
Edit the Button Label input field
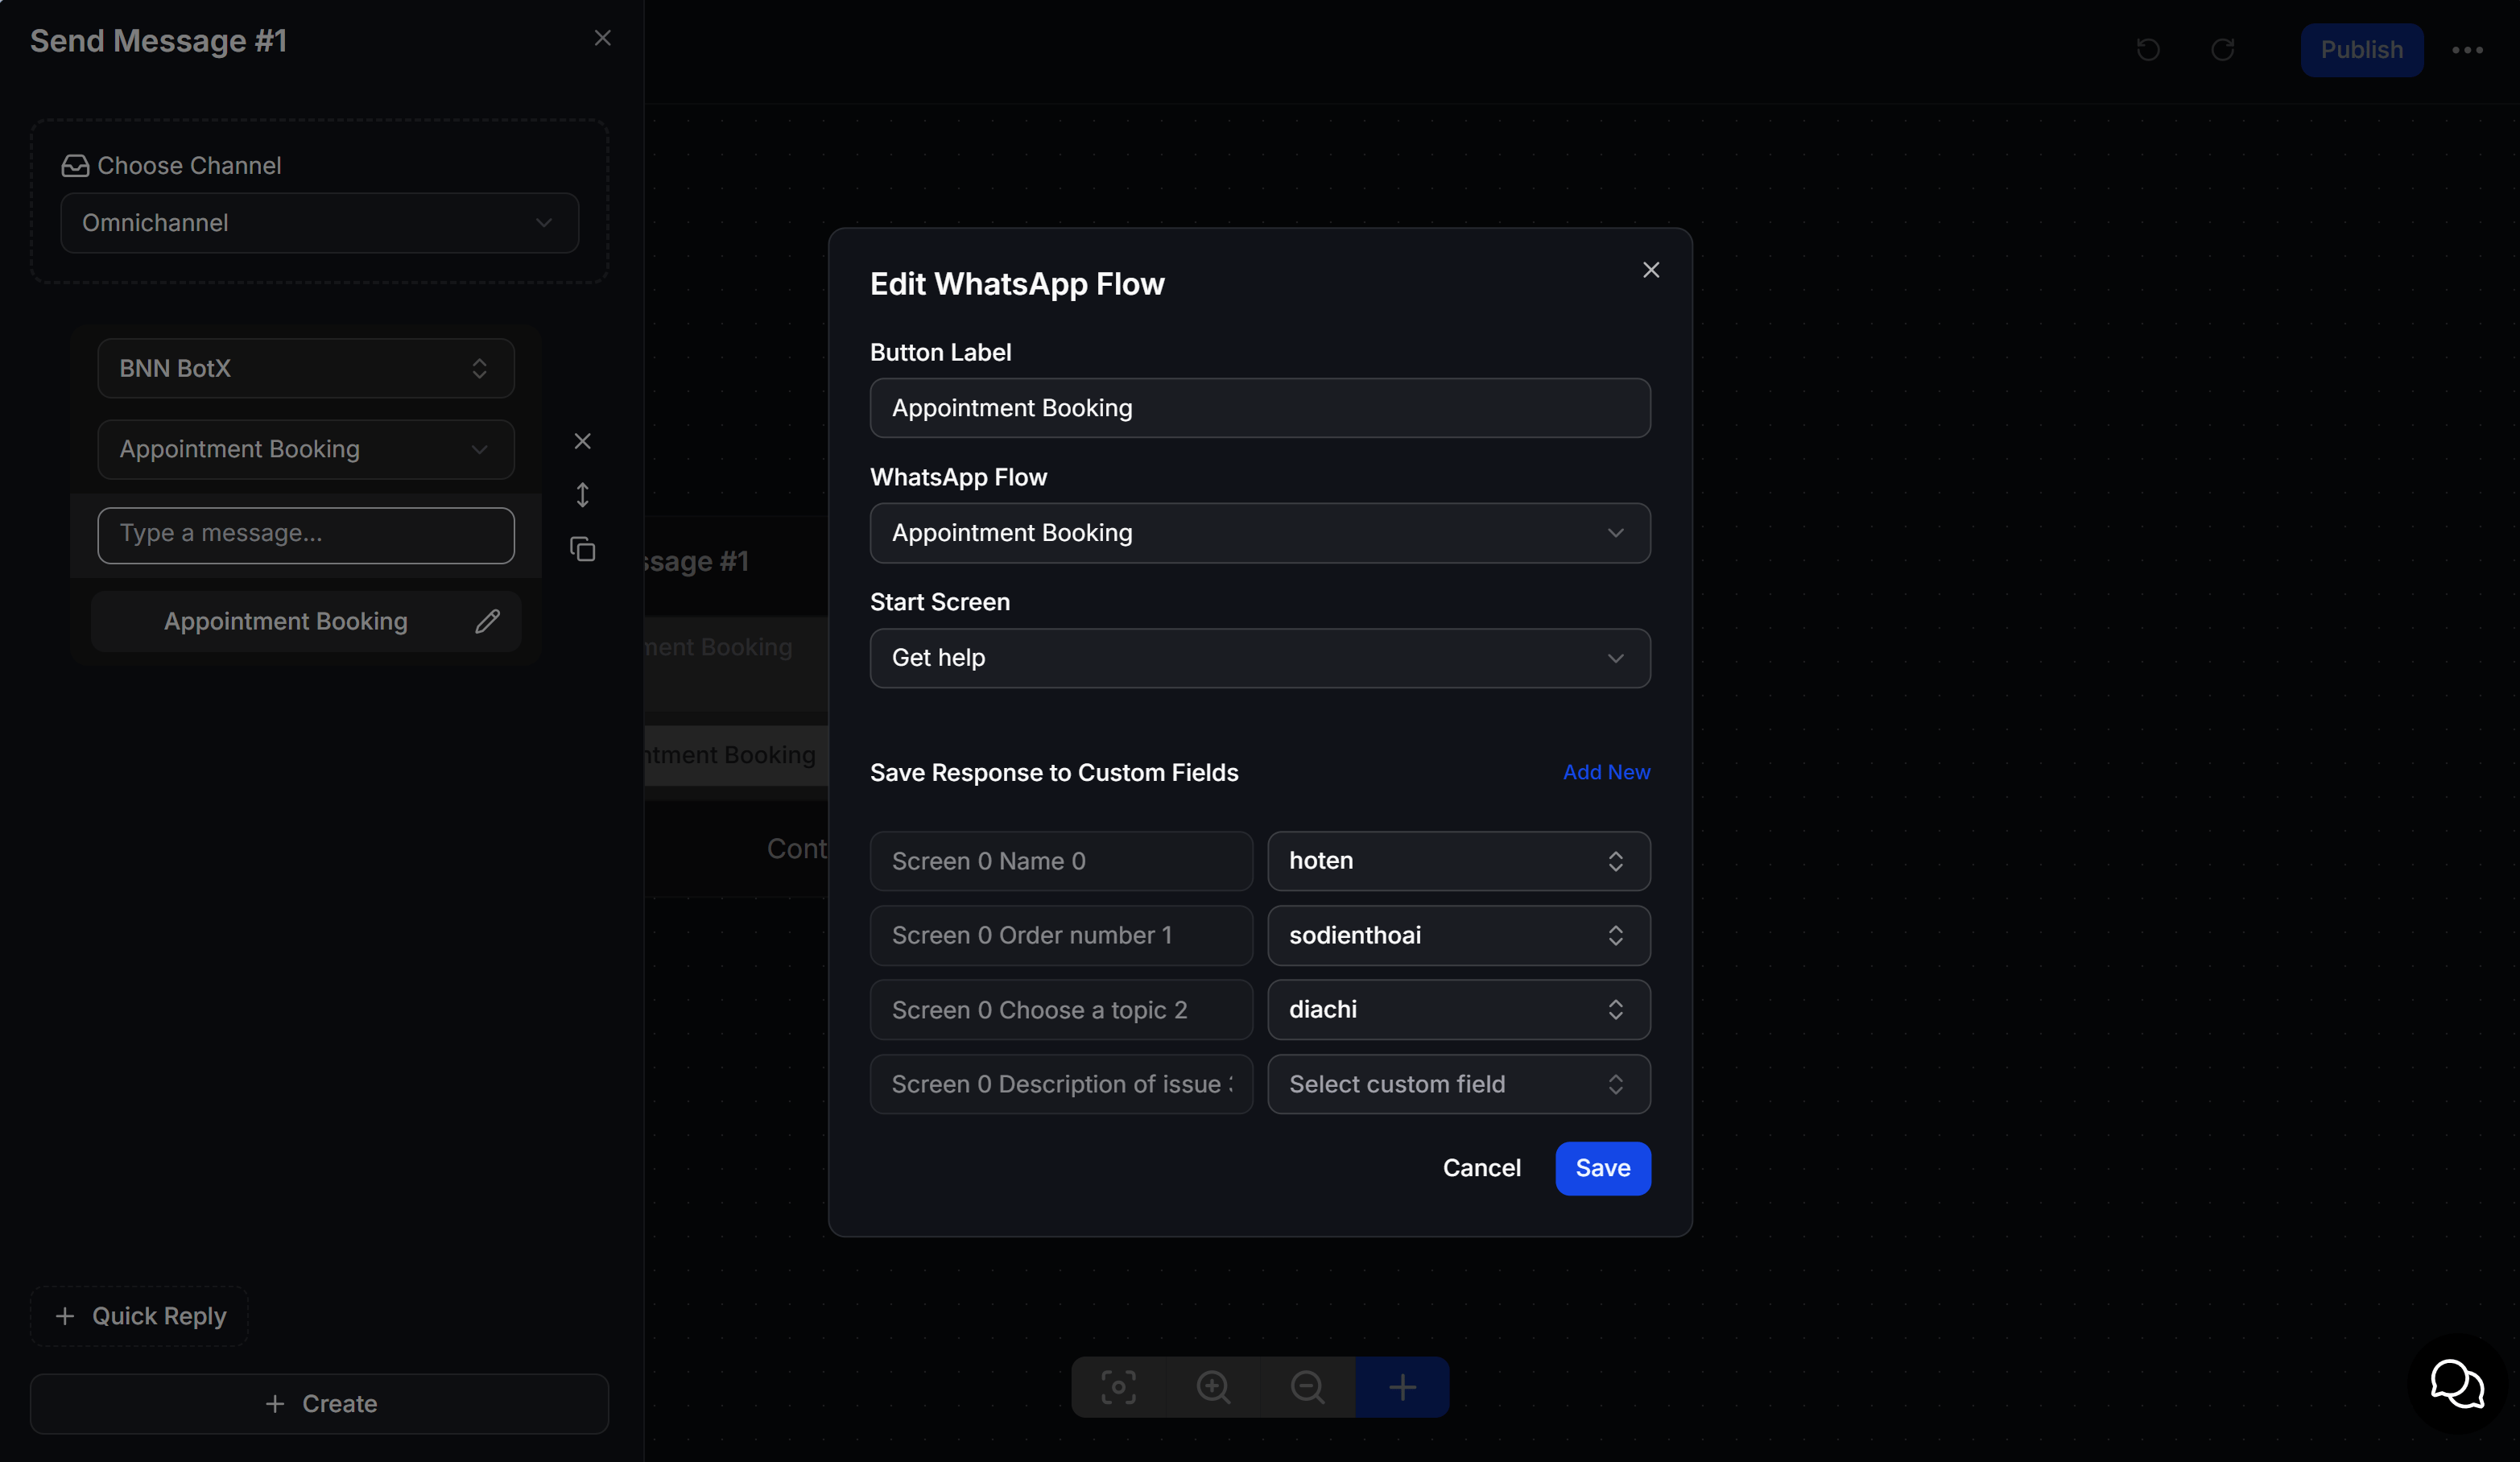coord(1260,408)
